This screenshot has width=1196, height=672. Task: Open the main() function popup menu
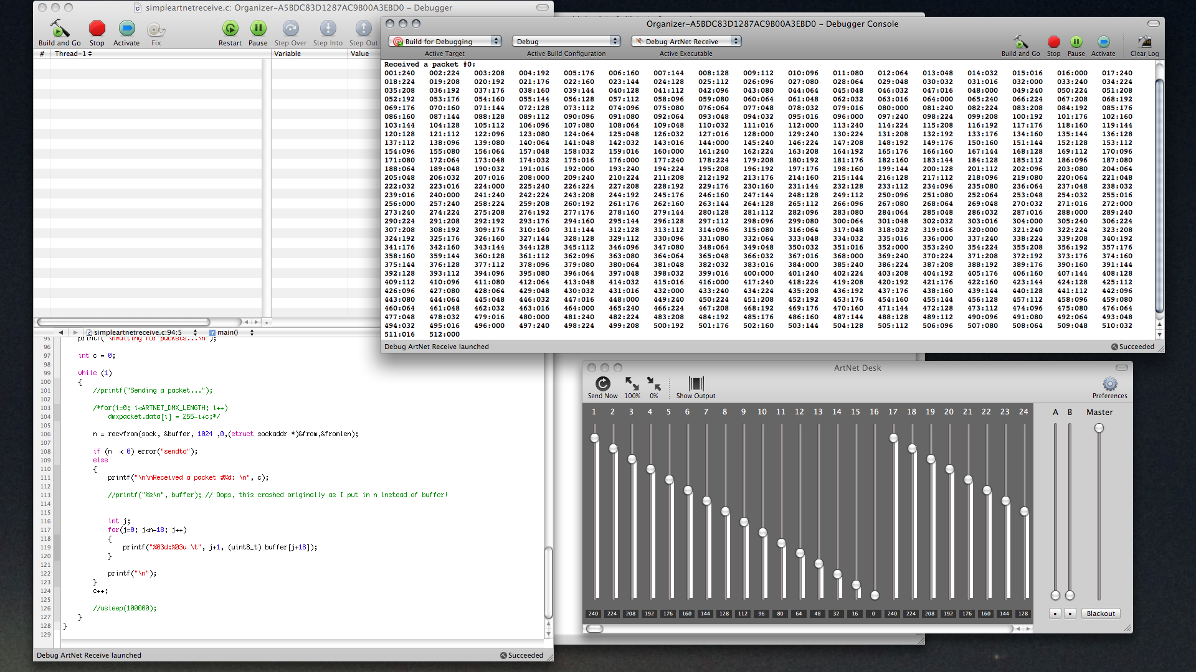point(230,332)
